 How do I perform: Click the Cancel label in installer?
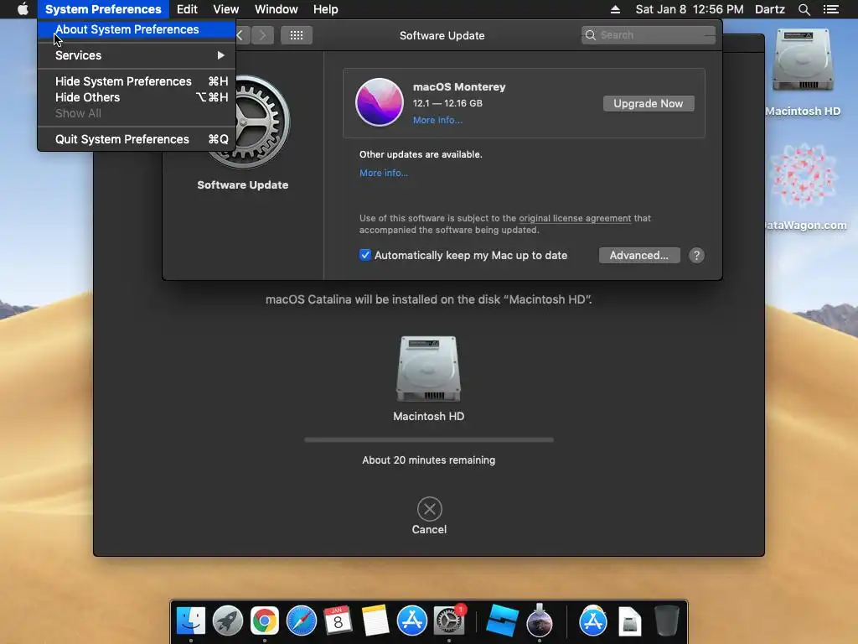pos(430,530)
